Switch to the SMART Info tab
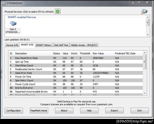The height and width of the screenshot is (124, 154). point(27,45)
